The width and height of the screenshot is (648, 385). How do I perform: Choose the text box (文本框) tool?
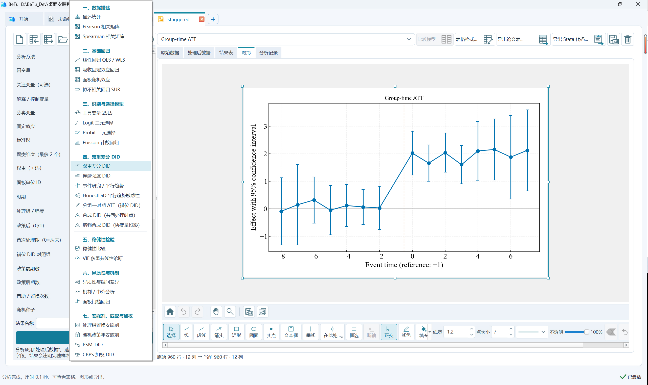pyautogui.click(x=291, y=332)
